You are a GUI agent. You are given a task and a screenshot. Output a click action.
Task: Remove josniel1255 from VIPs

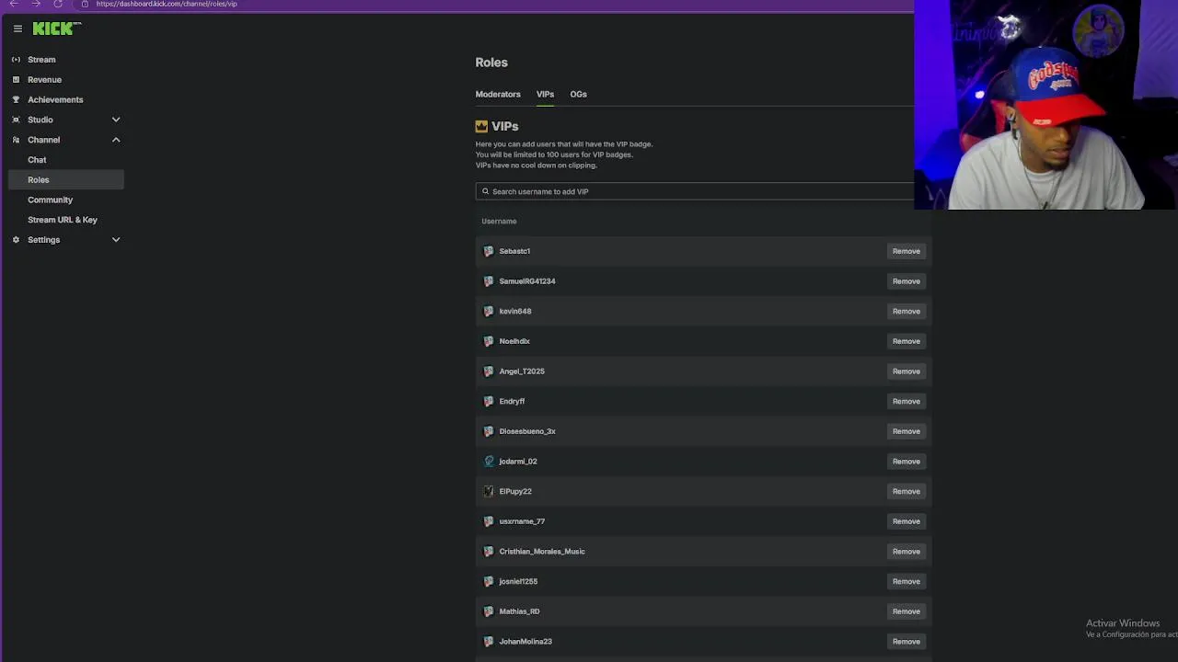[906, 581]
